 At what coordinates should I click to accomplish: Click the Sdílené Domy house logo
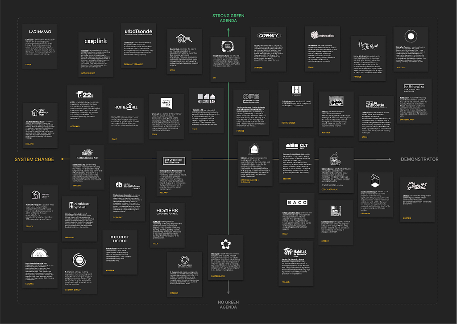click(x=336, y=159)
